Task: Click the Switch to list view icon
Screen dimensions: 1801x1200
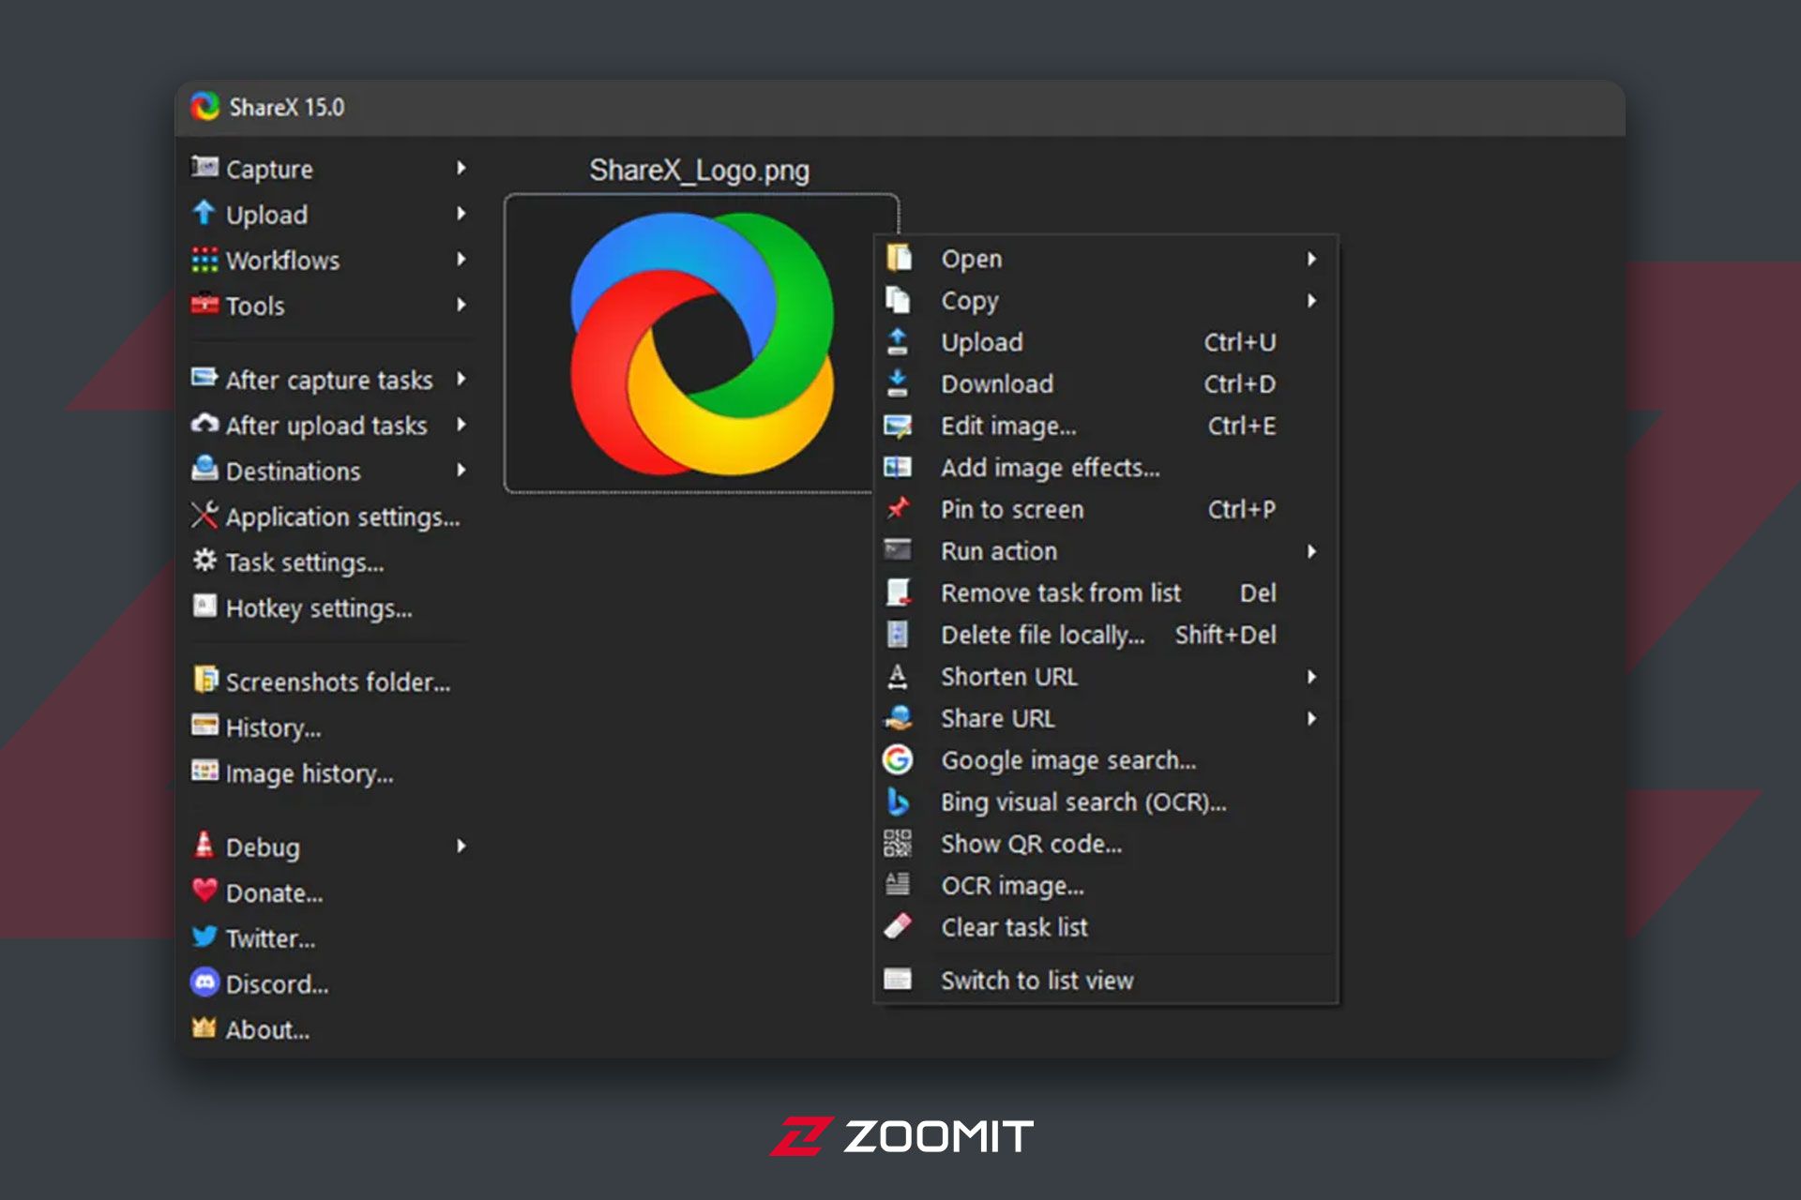Action: point(898,980)
